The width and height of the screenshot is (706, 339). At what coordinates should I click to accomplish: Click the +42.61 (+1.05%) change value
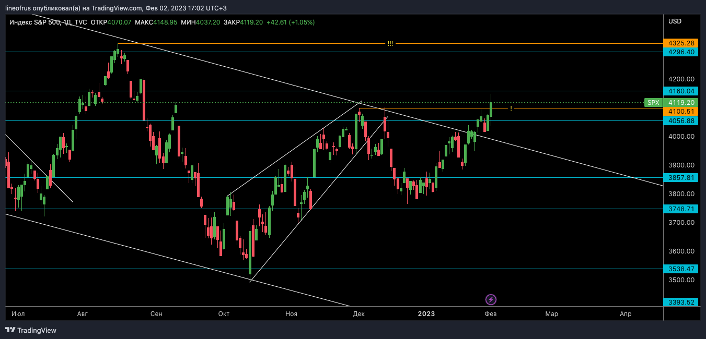coord(291,22)
